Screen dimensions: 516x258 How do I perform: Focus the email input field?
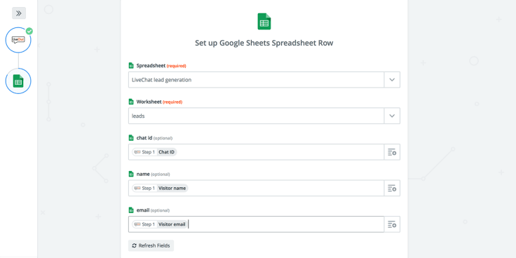(x=257, y=224)
